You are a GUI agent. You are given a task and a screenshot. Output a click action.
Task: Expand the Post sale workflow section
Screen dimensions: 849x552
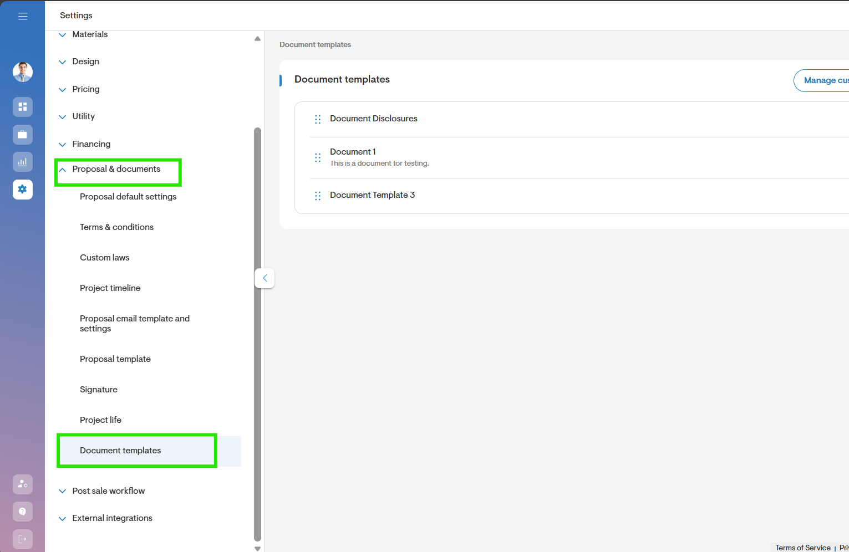pyautogui.click(x=101, y=491)
